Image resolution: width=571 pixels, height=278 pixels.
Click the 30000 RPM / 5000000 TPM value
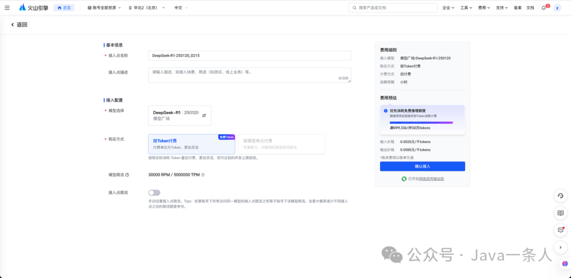(x=174, y=175)
